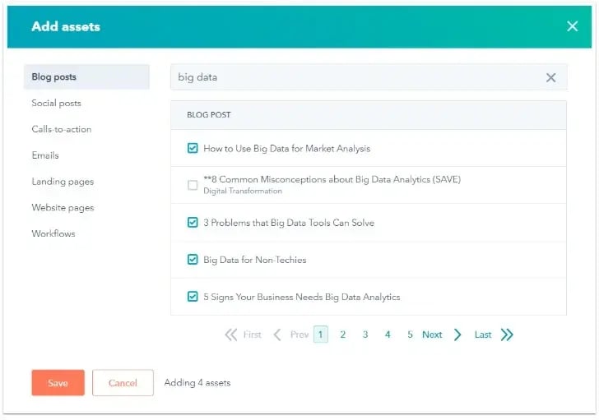Click the Big Data for Non-Techies title
599x420 pixels.
pyautogui.click(x=255, y=260)
